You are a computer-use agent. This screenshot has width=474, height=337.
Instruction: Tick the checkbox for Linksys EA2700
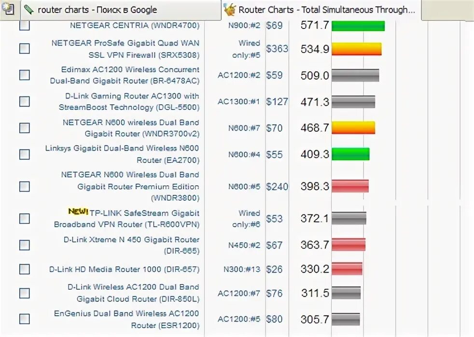[x=25, y=154]
